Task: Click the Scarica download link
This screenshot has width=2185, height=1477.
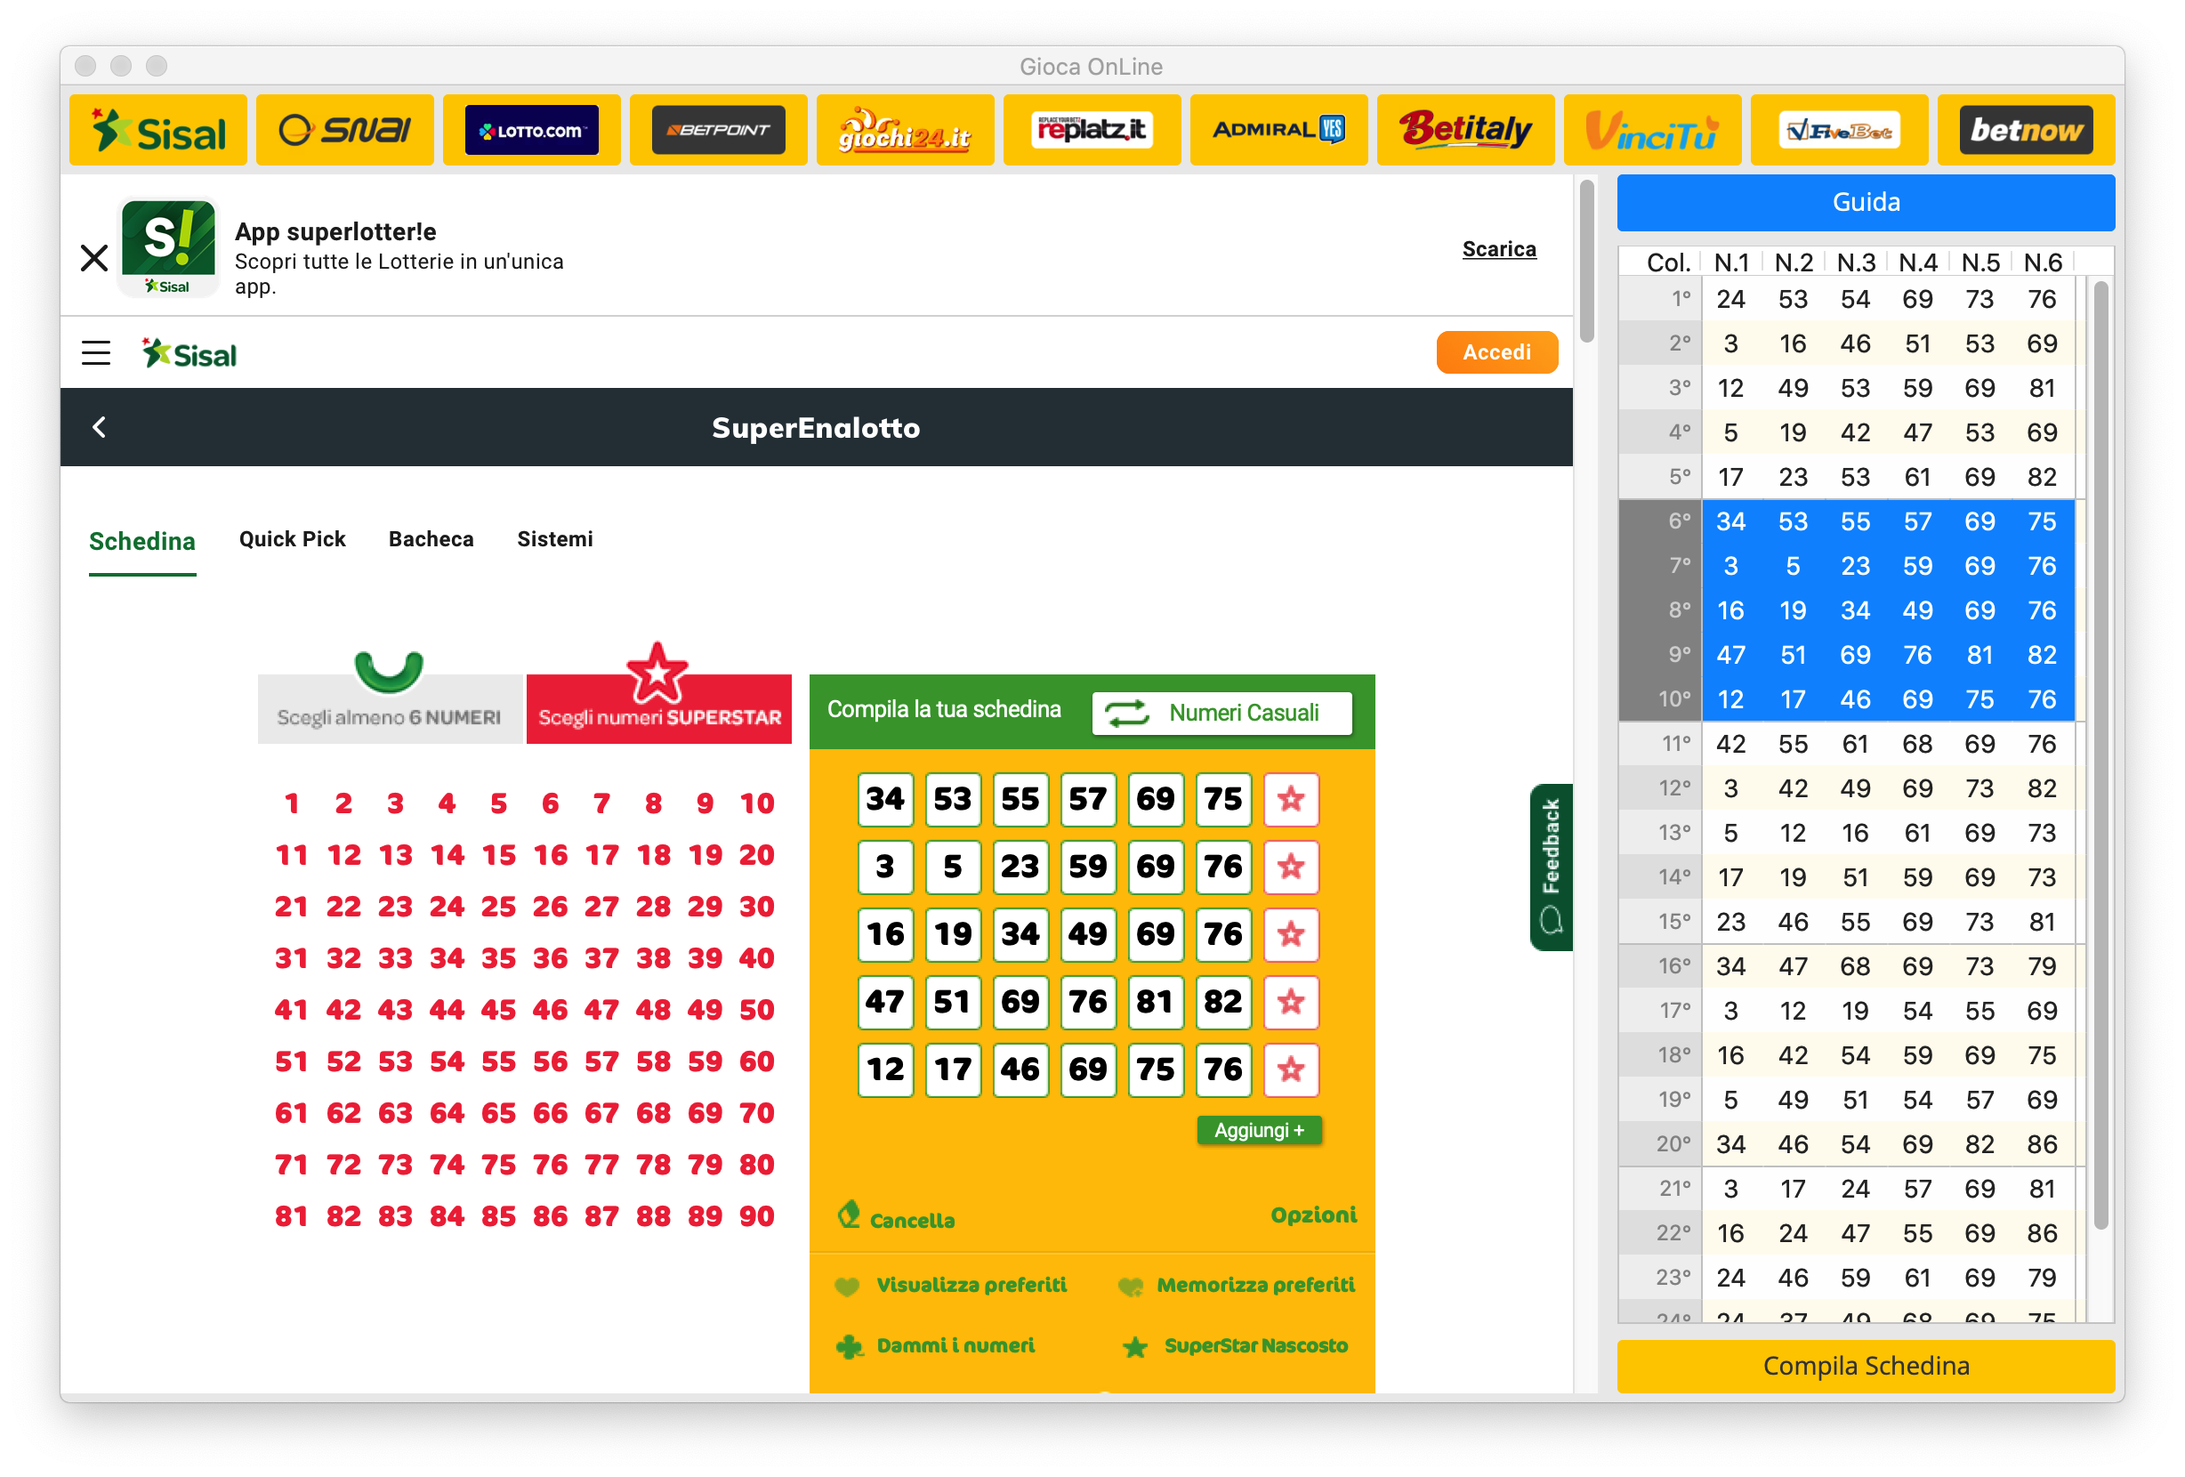Action: (x=1499, y=248)
